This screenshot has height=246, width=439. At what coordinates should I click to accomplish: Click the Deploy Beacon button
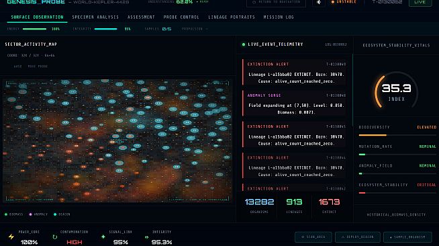pyautogui.click(x=358, y=237)
